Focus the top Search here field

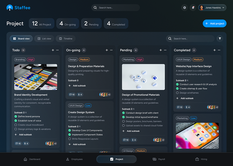point(116,8)
